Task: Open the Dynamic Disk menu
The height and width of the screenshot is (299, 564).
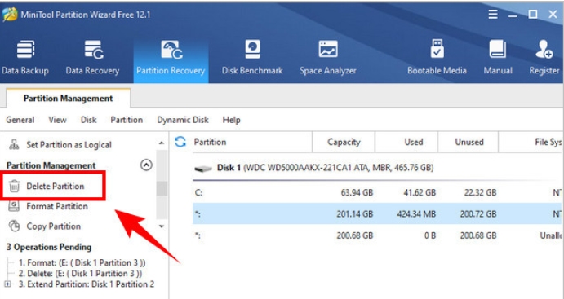Action: tap(183, 120)
